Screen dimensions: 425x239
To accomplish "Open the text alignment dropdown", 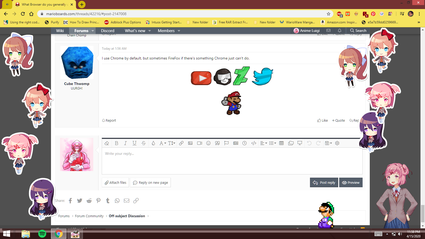I will pyautogui.click(x=263, y=143).
